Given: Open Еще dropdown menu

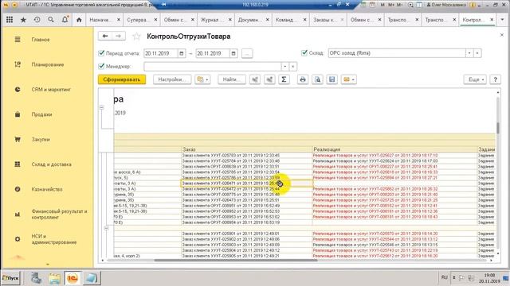Looking at the screenshot, I should point(475,79).
